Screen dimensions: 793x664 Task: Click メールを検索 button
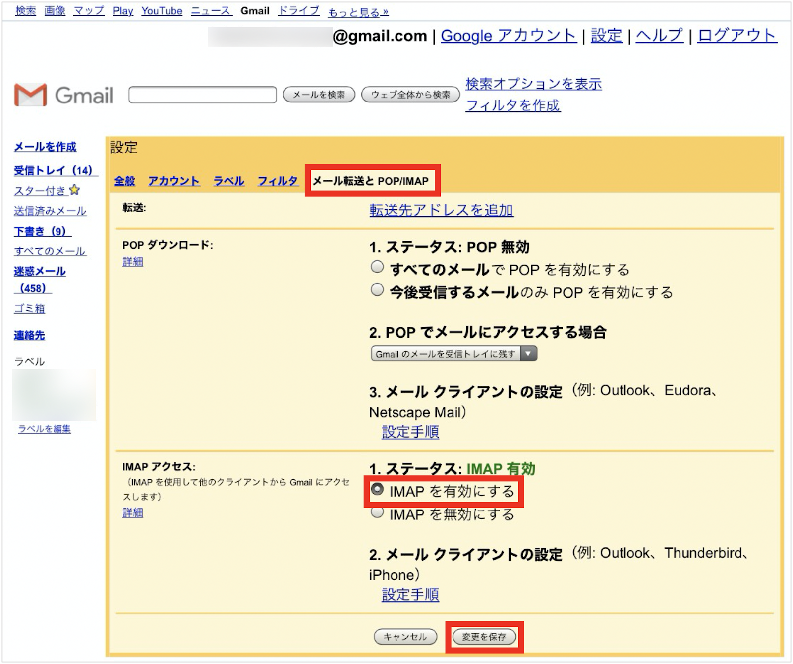(319, 95)
